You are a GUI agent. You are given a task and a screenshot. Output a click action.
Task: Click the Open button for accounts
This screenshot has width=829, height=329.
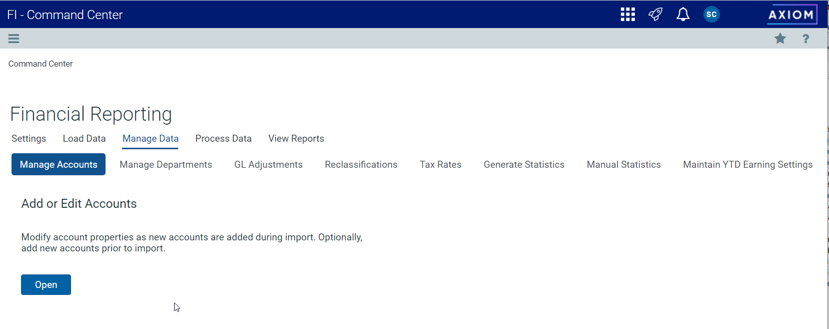tap(46, 284)
